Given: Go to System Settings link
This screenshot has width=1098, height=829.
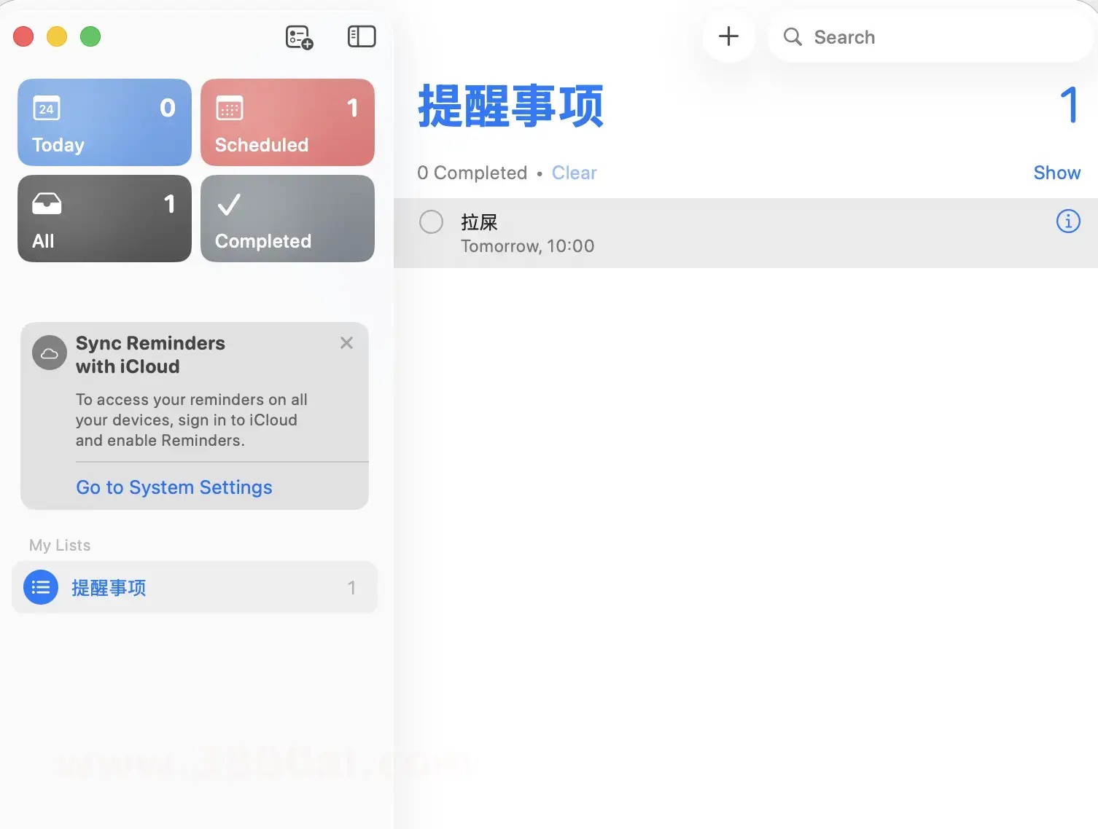Looking at the screenshot, I should [x=174, y=487].
